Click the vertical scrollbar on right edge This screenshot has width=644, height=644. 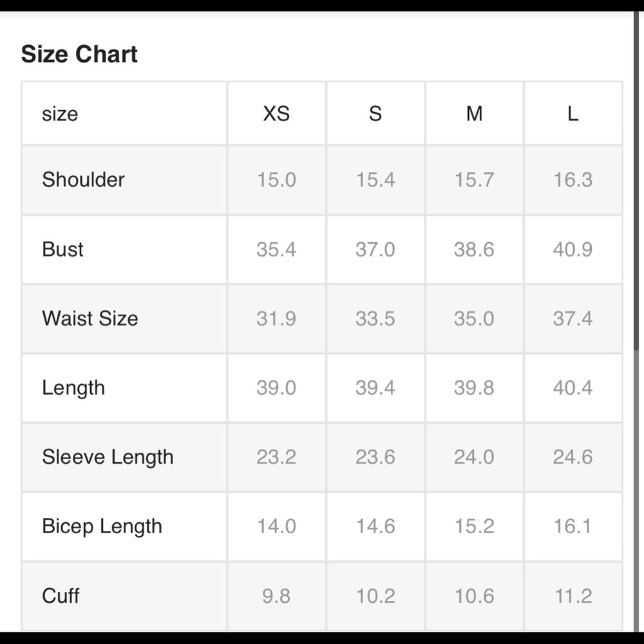tap(636, 181)
